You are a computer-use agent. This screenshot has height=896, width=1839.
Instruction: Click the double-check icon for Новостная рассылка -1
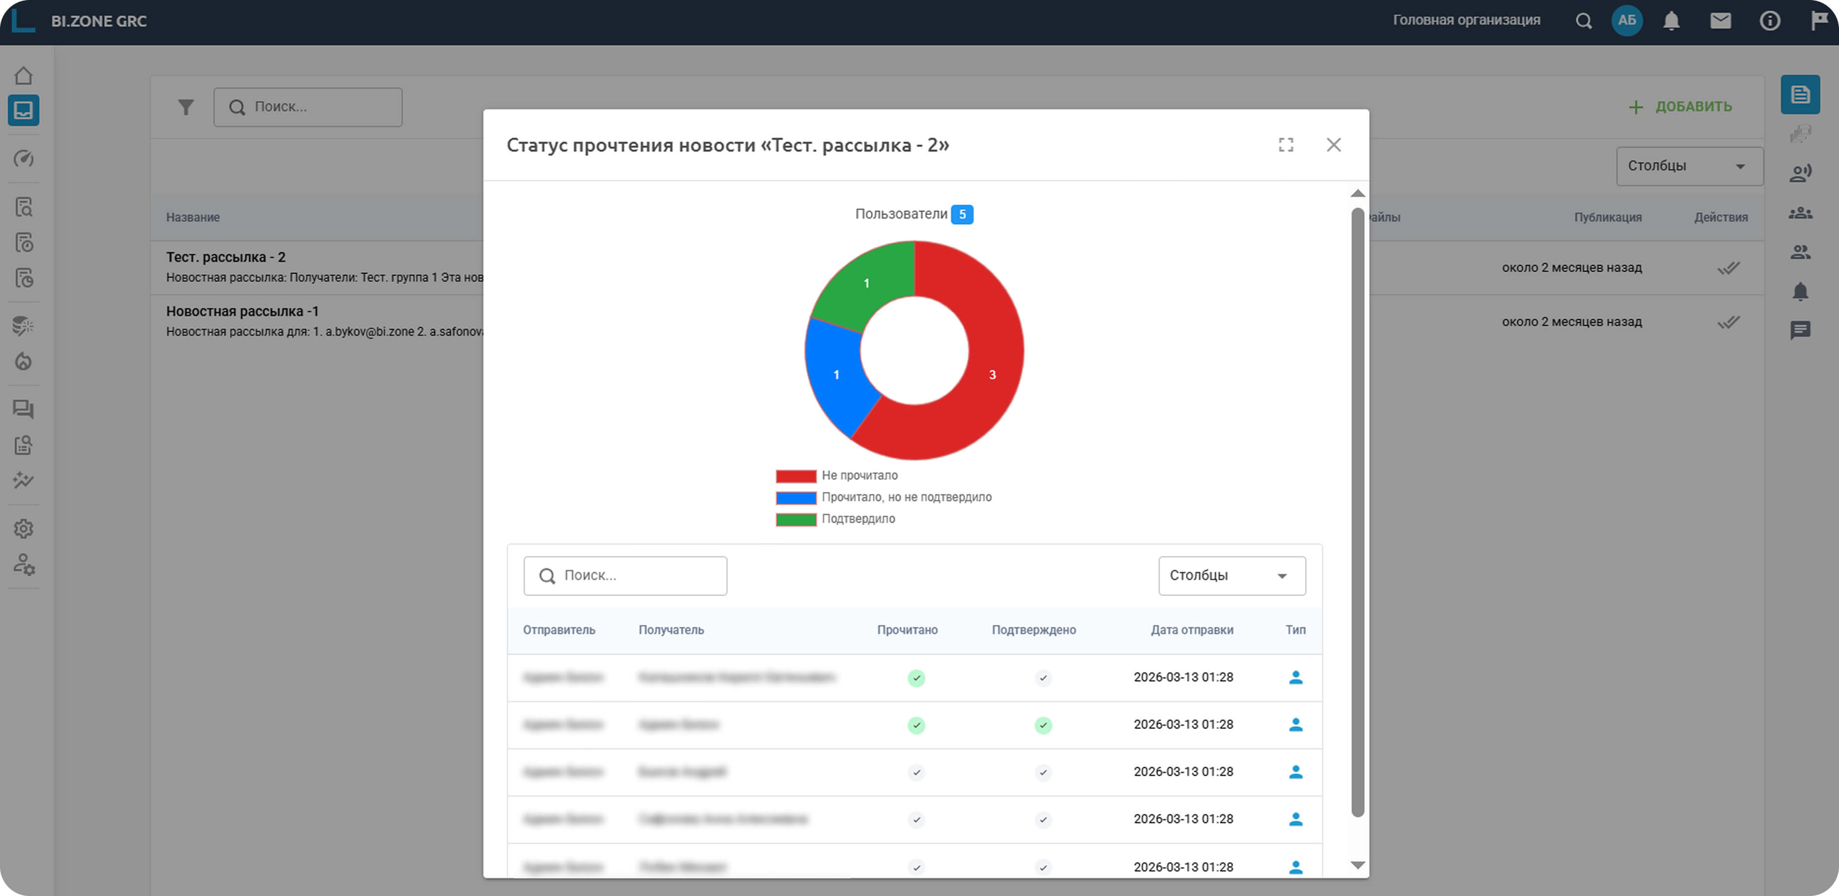1728,322
